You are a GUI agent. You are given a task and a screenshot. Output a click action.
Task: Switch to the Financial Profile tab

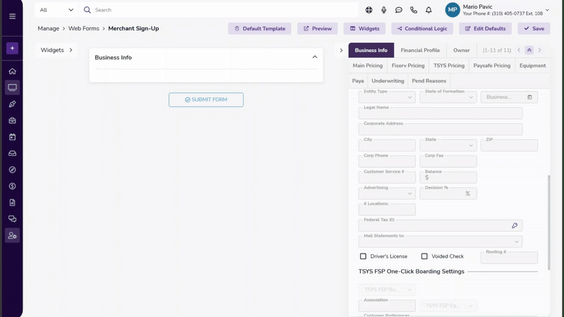(420, 51)
